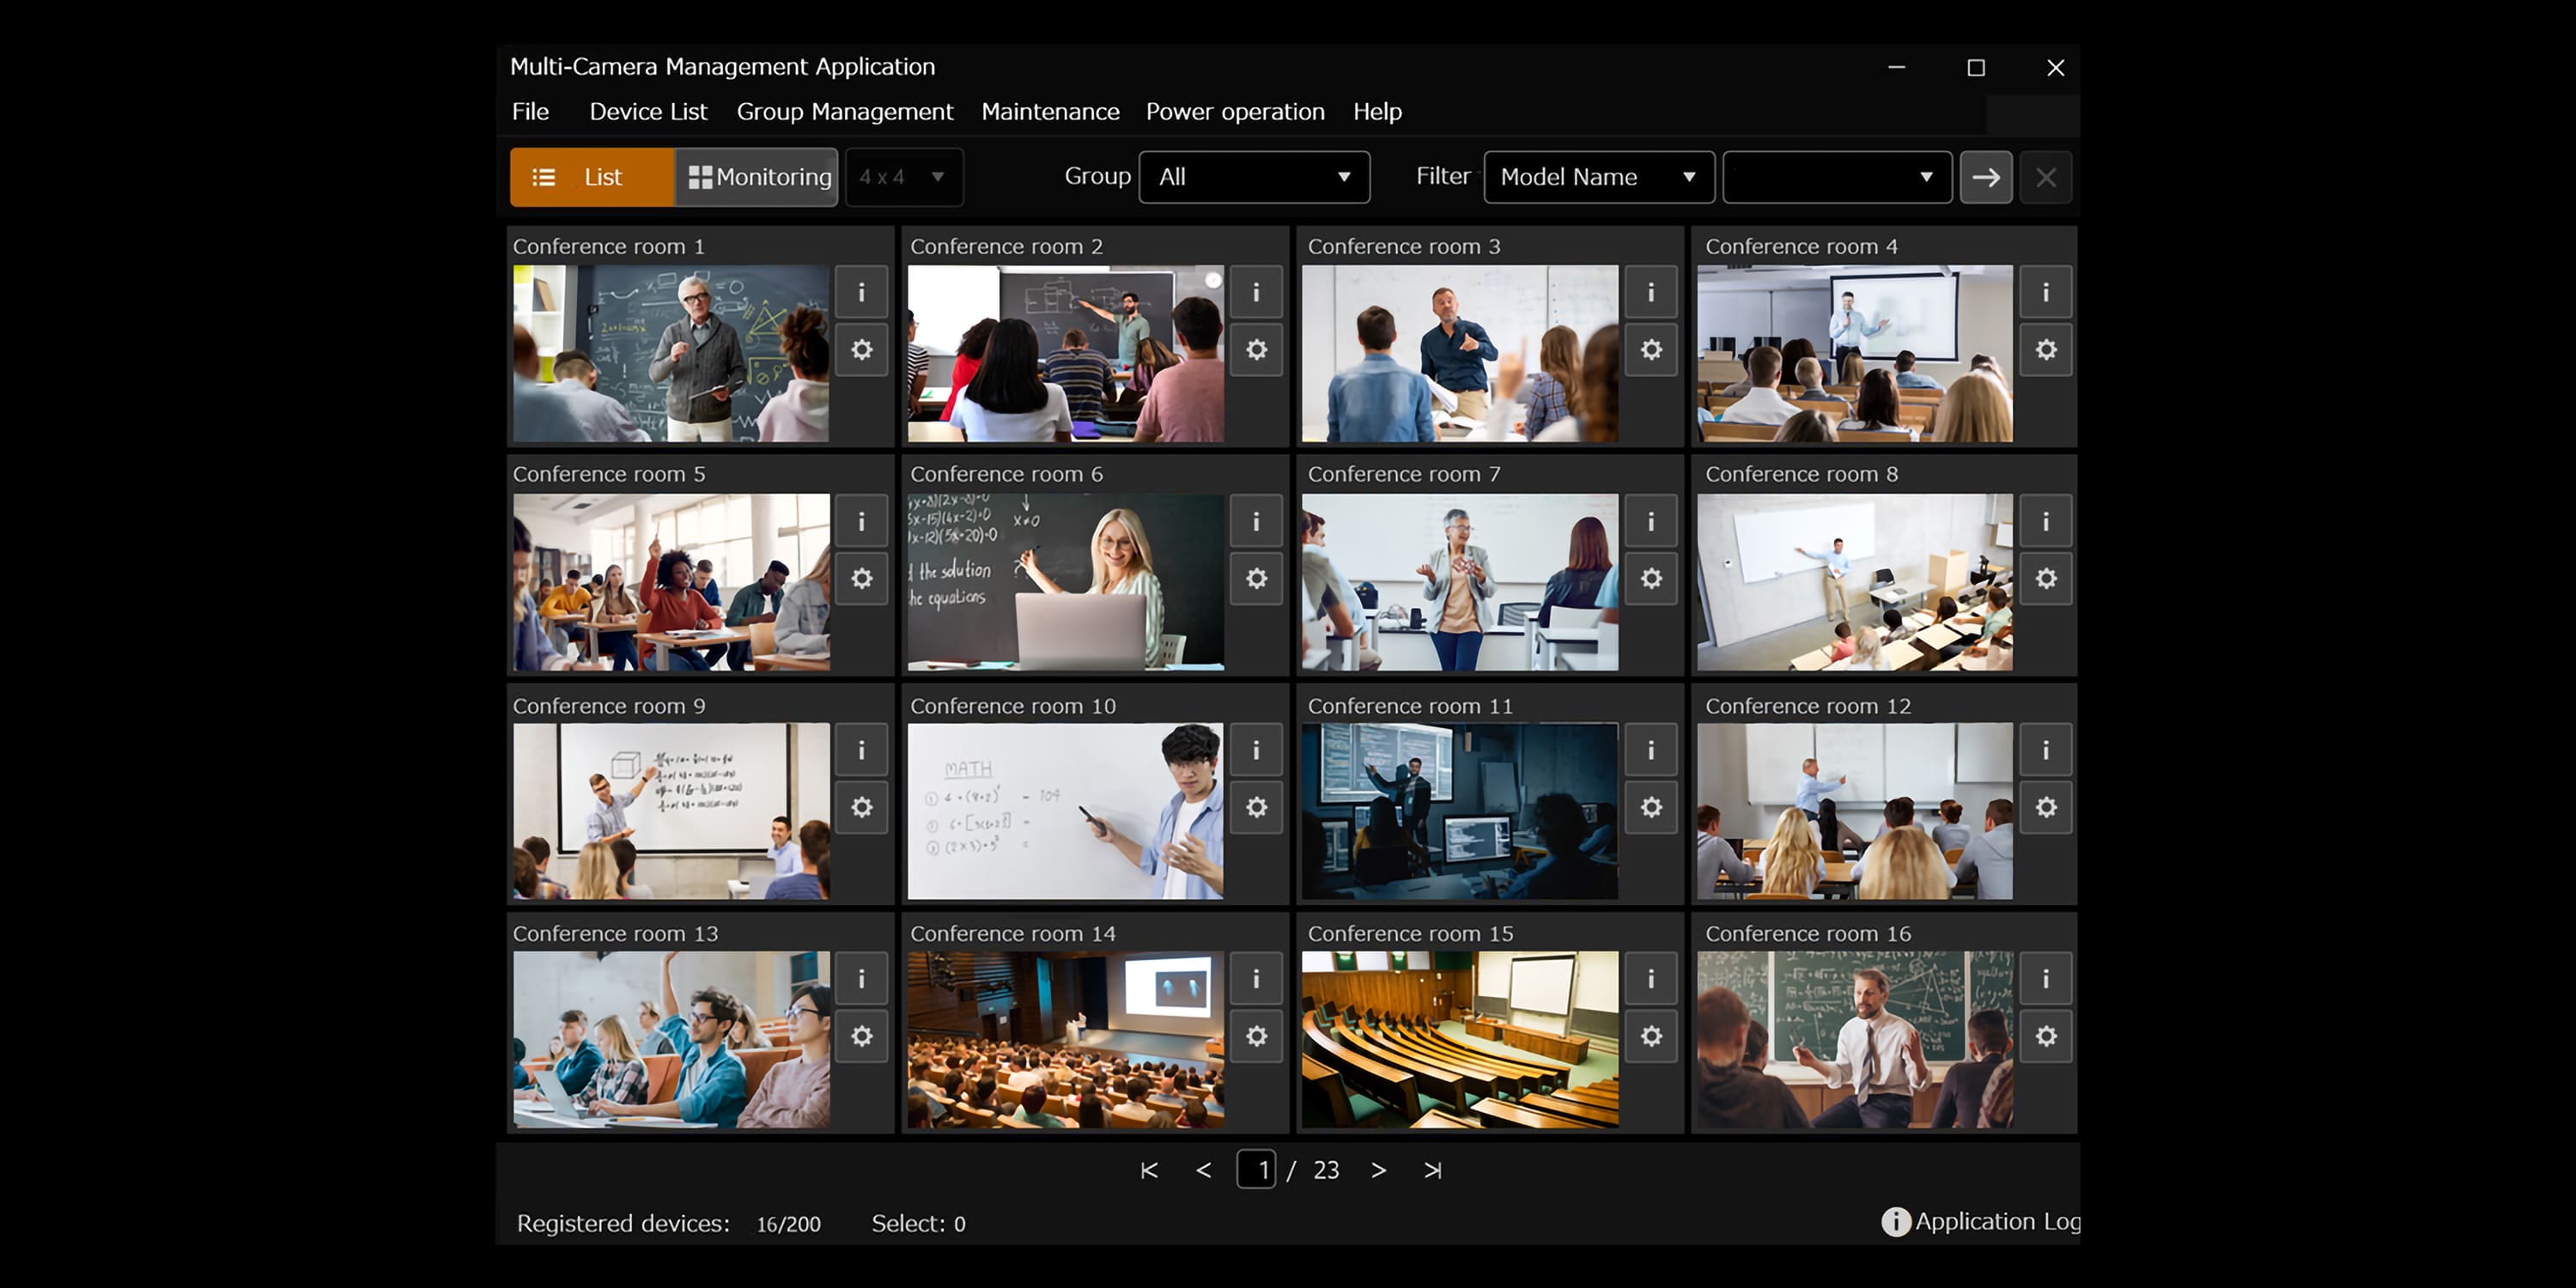
Task: Click the info icon on Conference room 16
Action: tap(2046, 980)
